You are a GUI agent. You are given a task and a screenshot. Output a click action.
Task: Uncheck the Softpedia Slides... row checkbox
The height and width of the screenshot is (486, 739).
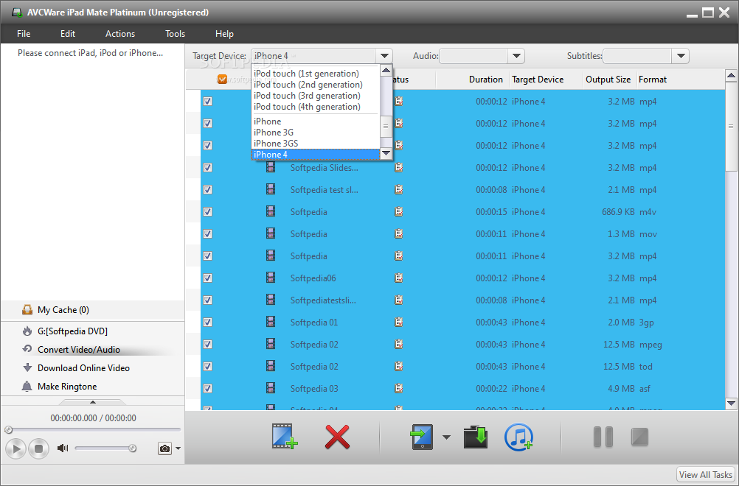pyautogui.click(x=207, y=167)
